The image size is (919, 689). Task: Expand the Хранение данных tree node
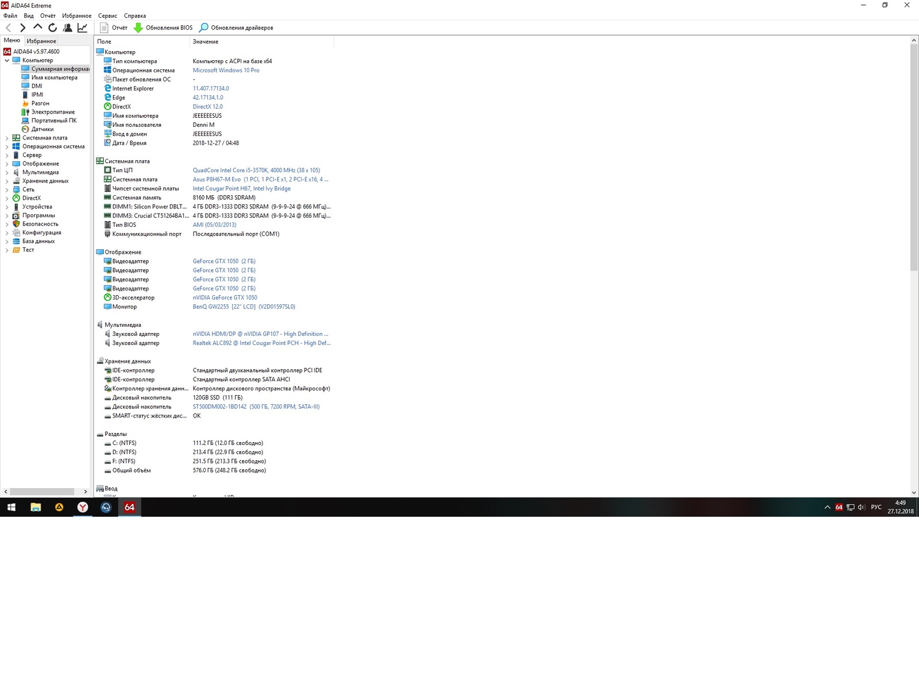coord(7,181)
